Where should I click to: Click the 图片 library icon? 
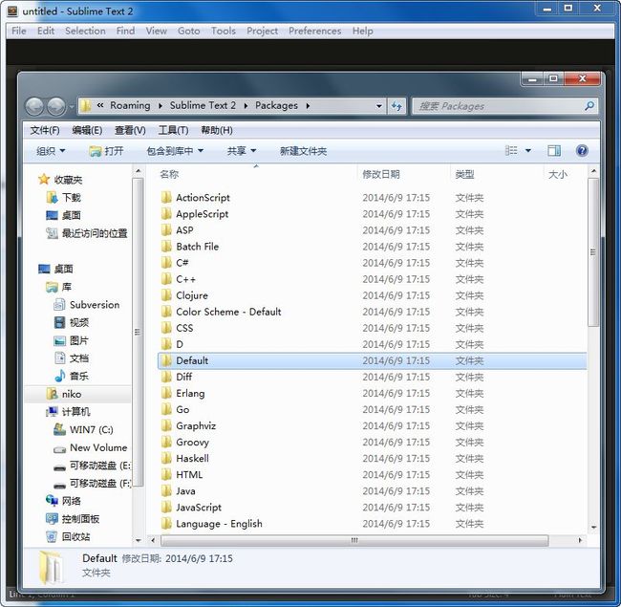click(60, 340)
